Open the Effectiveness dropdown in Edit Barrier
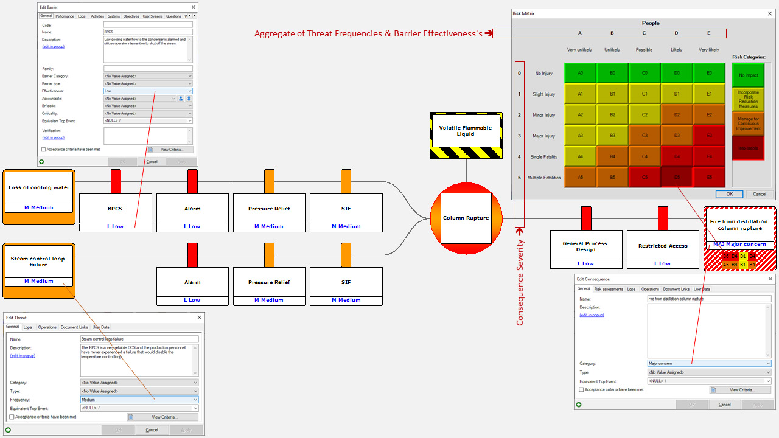The width and height of the screenshot is (779, 438). (189, 91)
